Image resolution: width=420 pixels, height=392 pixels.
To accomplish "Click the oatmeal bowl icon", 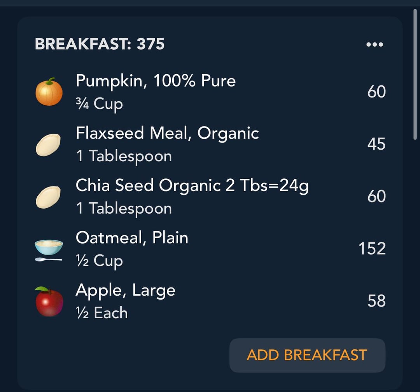I will tap(49, 249).
